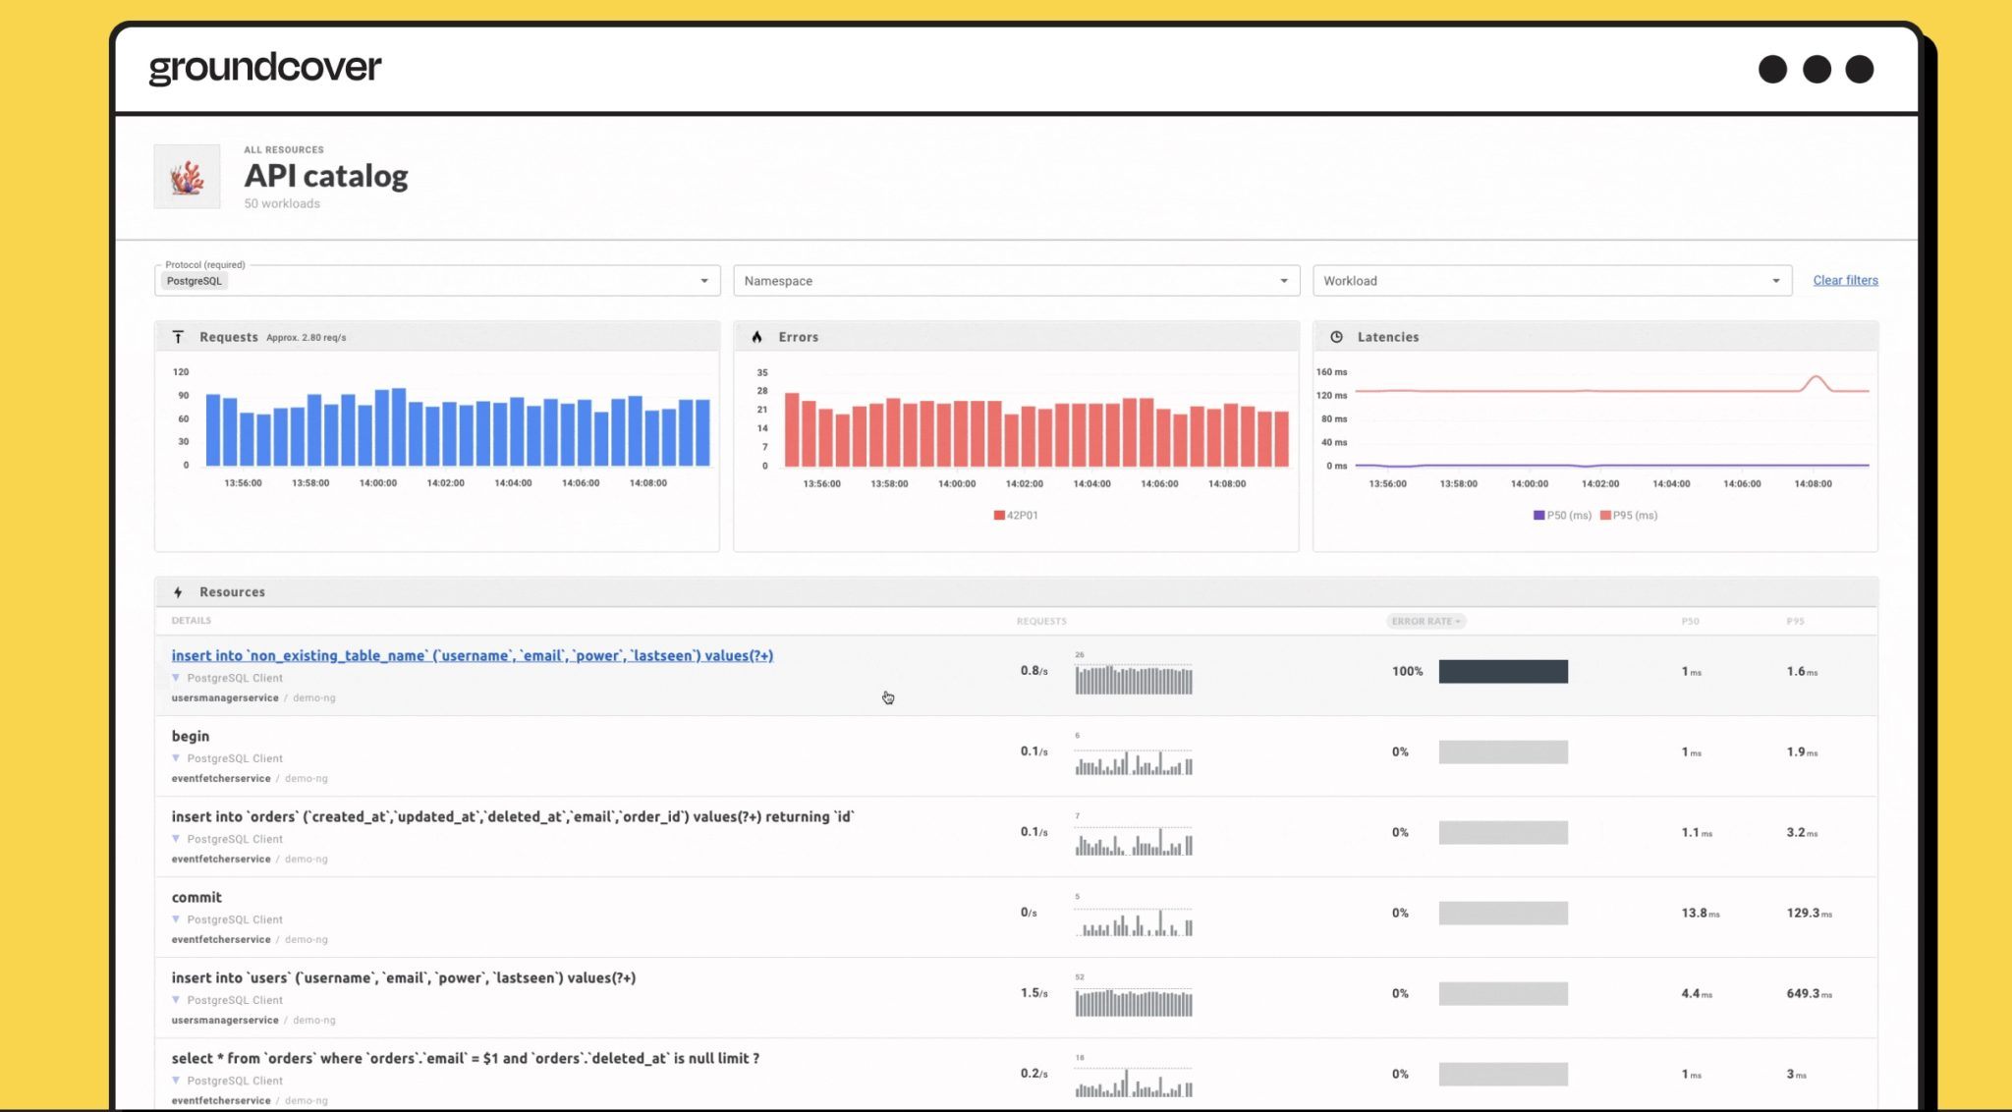Viewport: 2012px width, 1112px height.
Task: Sort by the Error Rate column header
Action: click(x=1426, y=621)
